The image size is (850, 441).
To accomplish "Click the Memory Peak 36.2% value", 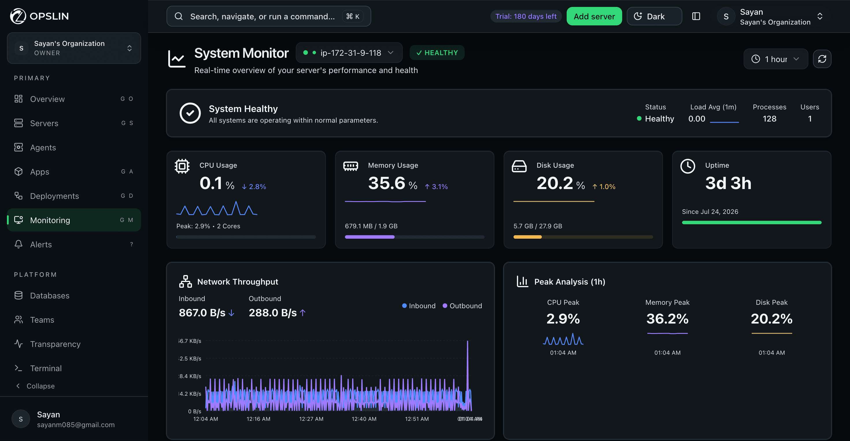I will [667, 318].
